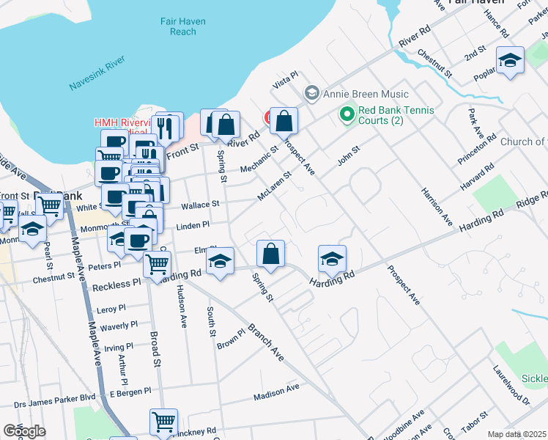Select the restaurant marker above Front St

point(169,126)
